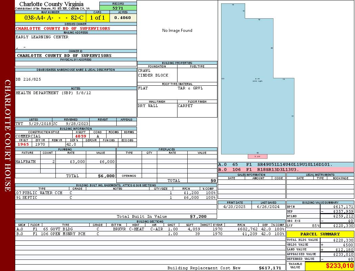The image size is (355, 271).
Task: Click the green record number 5271
Action: [x=118, y=8]
